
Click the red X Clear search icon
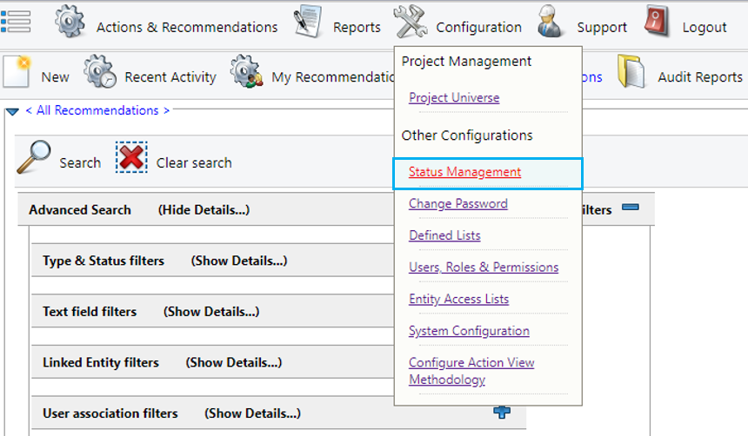point(131,157)
